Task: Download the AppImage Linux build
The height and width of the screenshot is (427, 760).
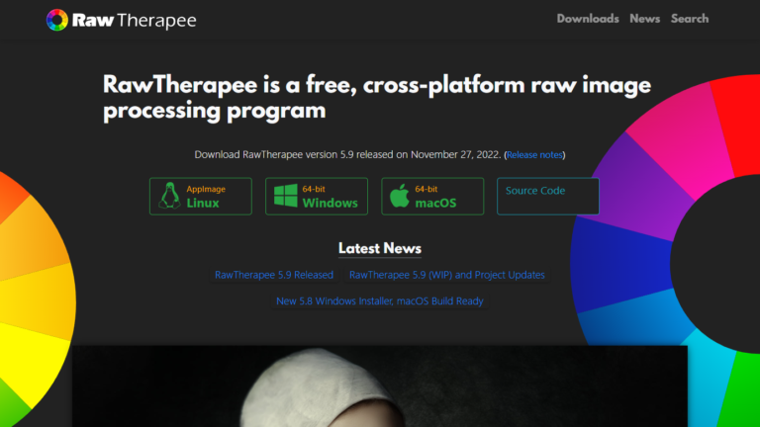Action: point(201,196)
